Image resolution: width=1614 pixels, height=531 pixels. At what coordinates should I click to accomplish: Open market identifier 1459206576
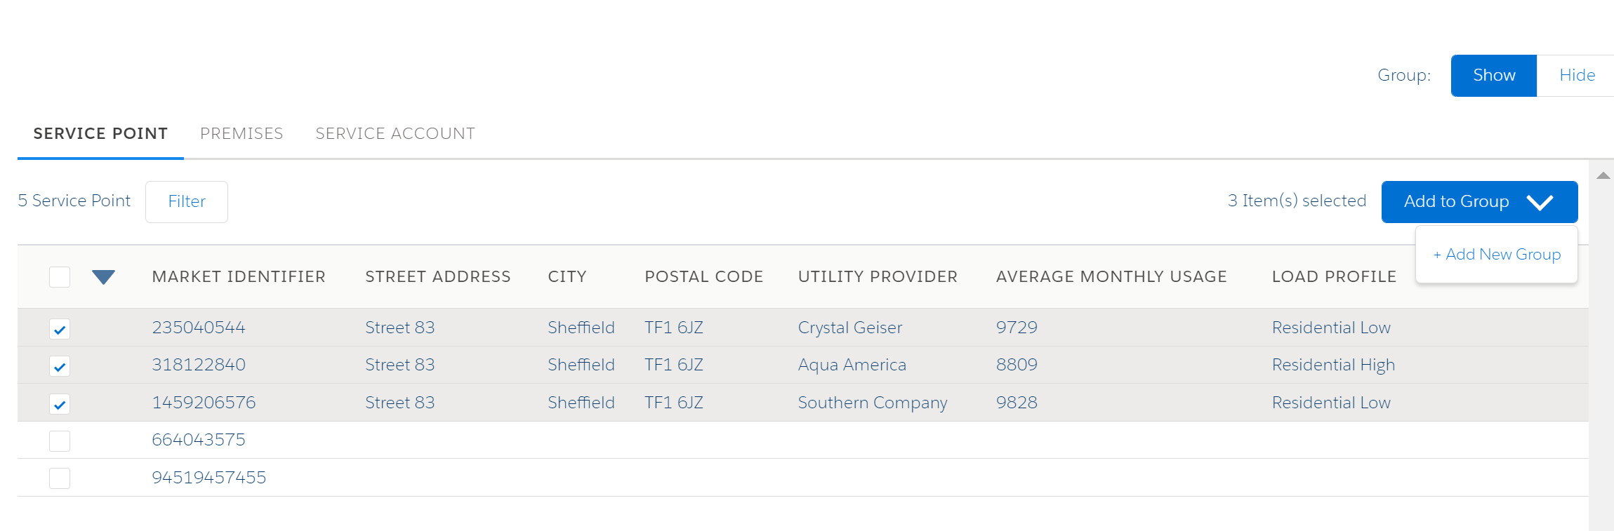click(204, 402)
